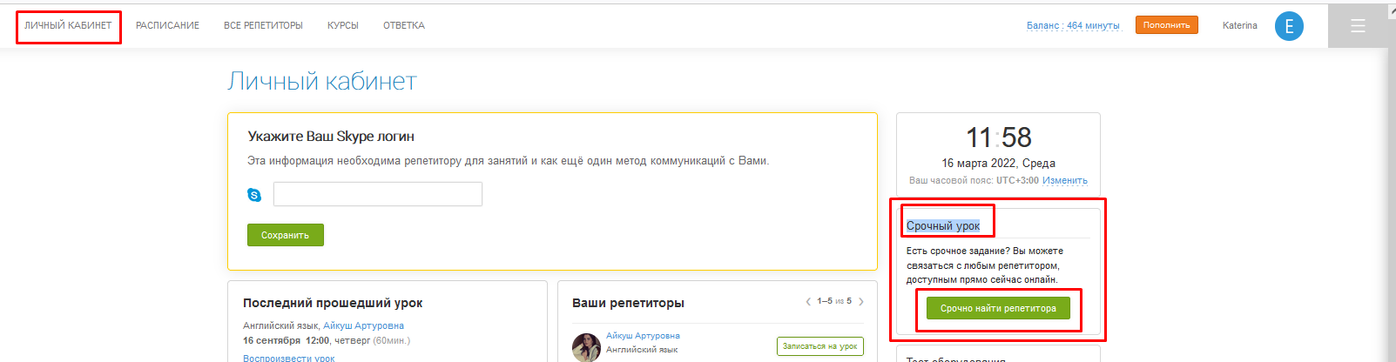Image resolution: width=1396 pixels, height=362 pixels.
Task: Click the Срочный урок heading
Action: pos(943,226)
